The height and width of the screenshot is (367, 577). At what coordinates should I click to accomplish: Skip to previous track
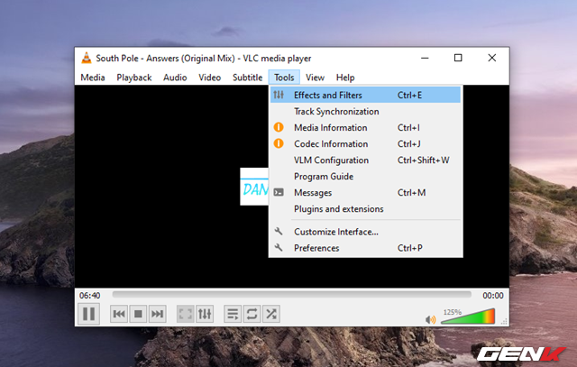(x=119, y=314)
